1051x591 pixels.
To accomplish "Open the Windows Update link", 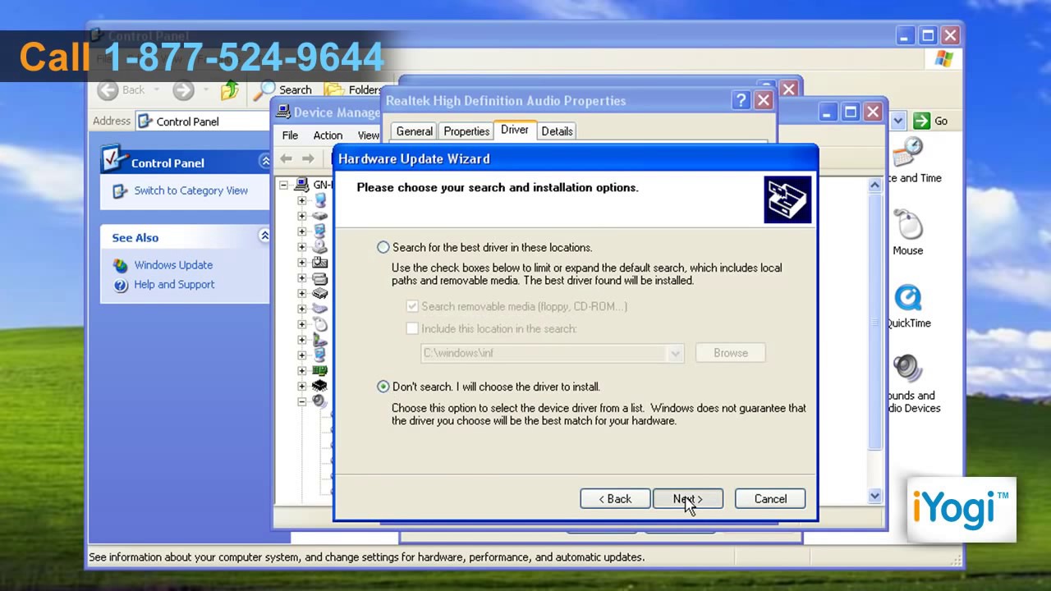I will (173, 265).
